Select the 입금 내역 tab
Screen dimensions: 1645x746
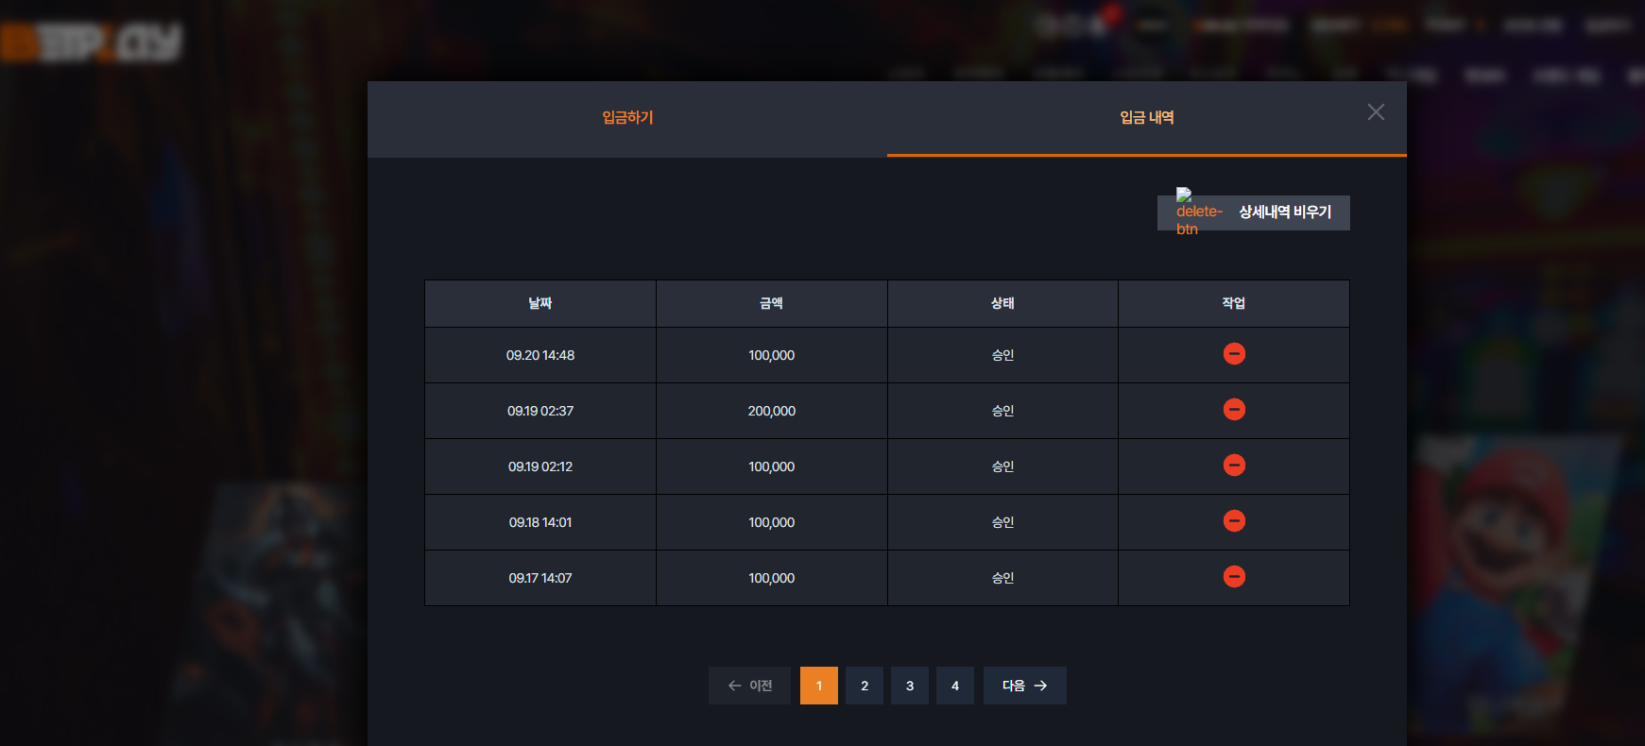(x=1147, y=118)
